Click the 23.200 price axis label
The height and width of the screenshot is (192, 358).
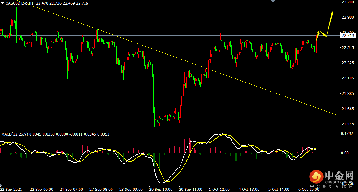click(348, 2)
